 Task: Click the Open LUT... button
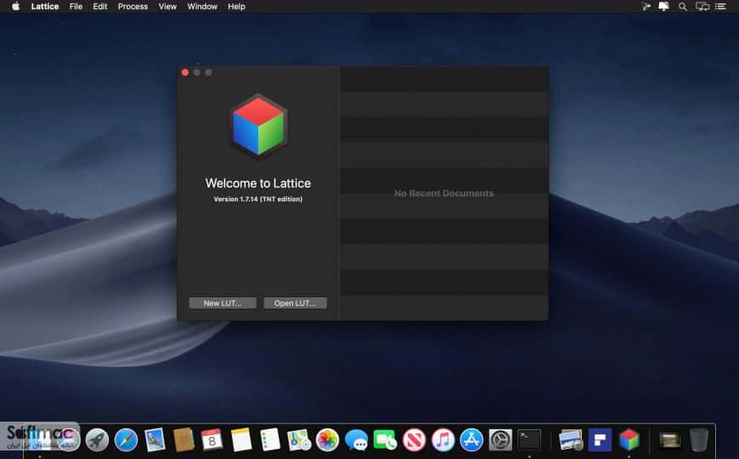(x=295, y=303)
